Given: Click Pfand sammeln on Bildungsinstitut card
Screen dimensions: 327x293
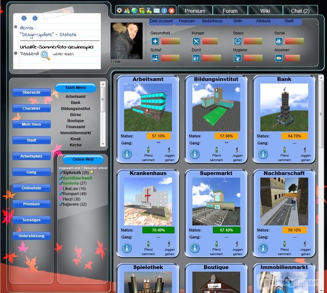Looking at the screenshot, I should tap(216, 154).
